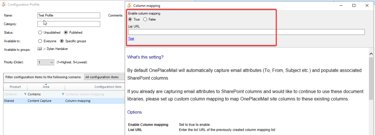
Task: Maximize the Column mapping dialog
Action: click(x=354, y=5)
